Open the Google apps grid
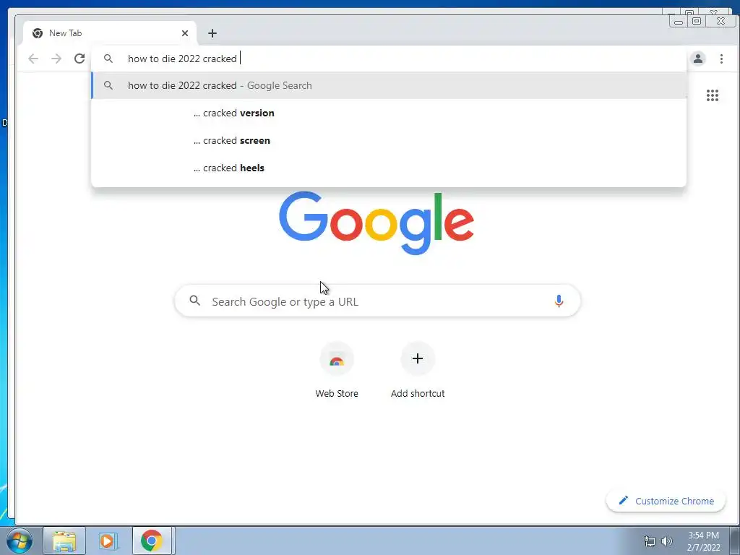This screenshot has height=555, width=740. point(712,95)
